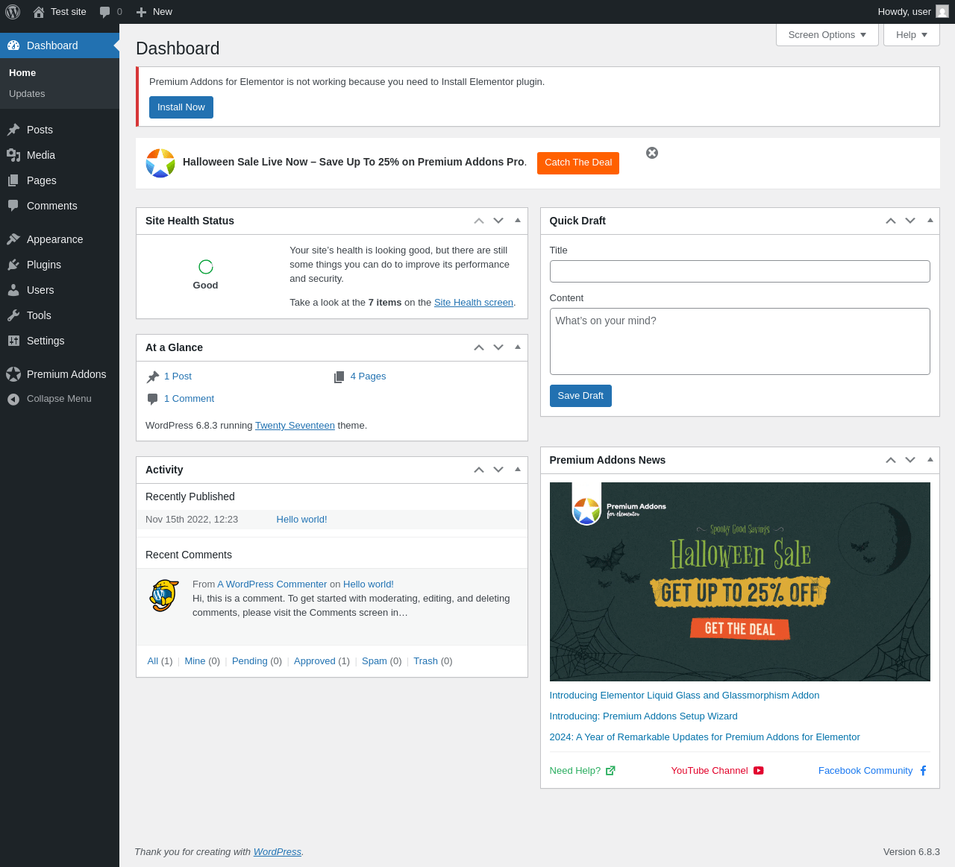This screenshot has height=867, width=955.
Task: Click the comment icon beside 1 Comment
Action: [153, 400]
